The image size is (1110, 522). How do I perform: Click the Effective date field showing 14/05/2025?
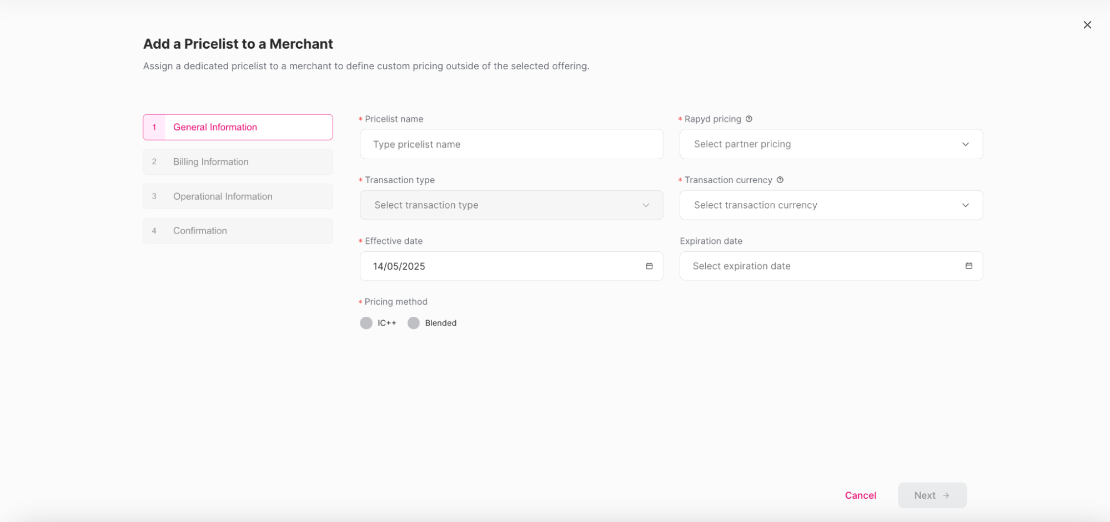511,266
